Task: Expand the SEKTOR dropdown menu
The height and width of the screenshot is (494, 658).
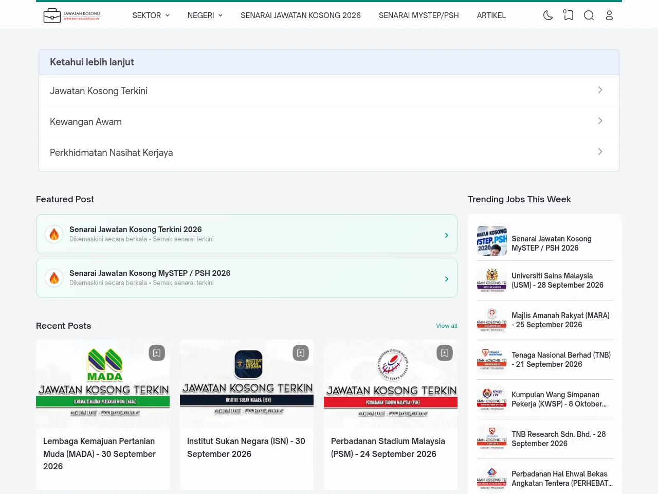Action: pyautogui.click(x=151, y=15)
